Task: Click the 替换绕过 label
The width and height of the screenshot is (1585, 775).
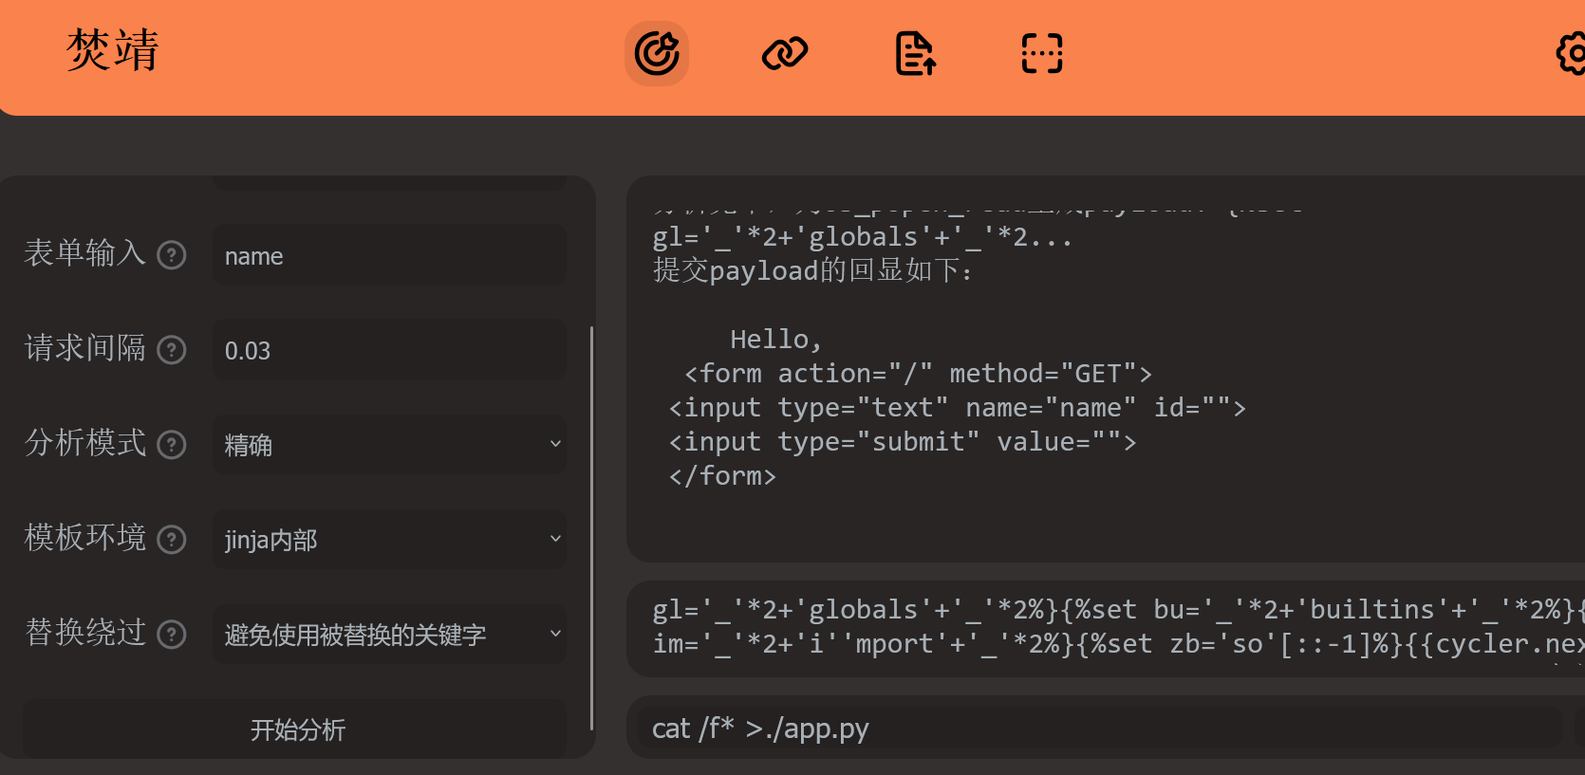Action: pos(84,633)
